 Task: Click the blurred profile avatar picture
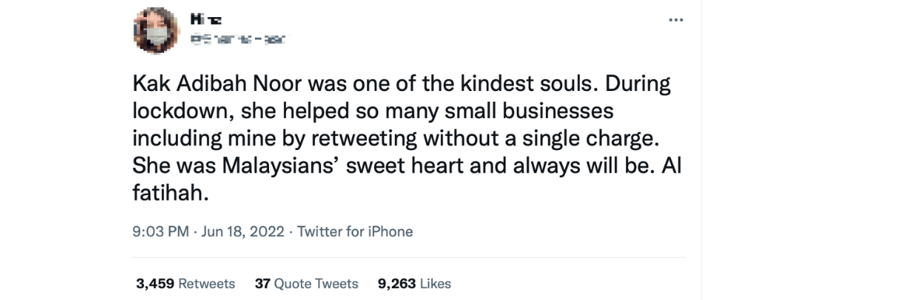[x=156, y=30]
